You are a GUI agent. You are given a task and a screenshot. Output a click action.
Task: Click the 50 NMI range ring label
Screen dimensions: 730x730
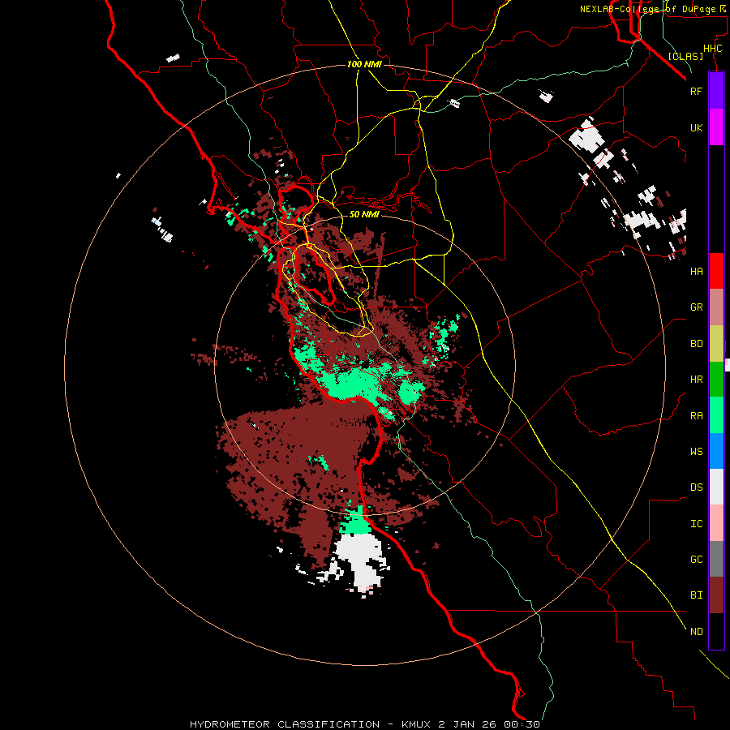tap(364, 214)
